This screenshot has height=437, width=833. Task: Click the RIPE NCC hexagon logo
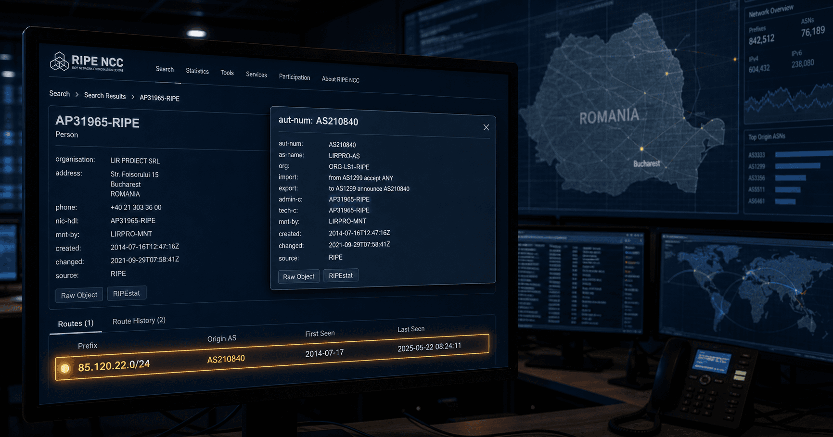tap(59, 62)
